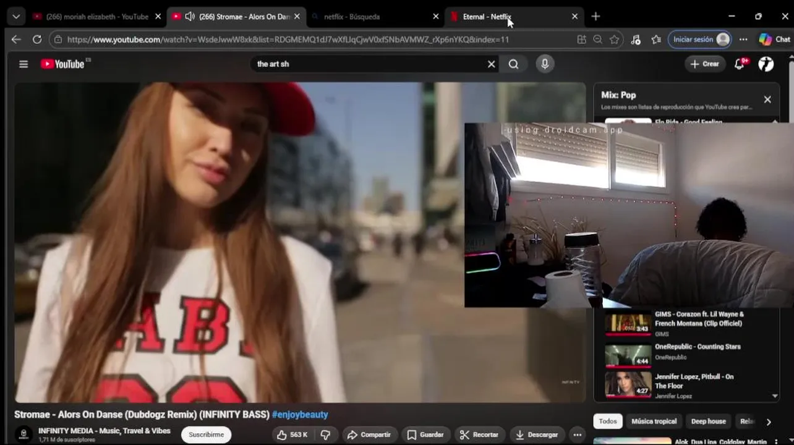Viewport: 794px width, 445px height.
Task: Close the netflix Búsqueda tab
Action: click(436, 17)
